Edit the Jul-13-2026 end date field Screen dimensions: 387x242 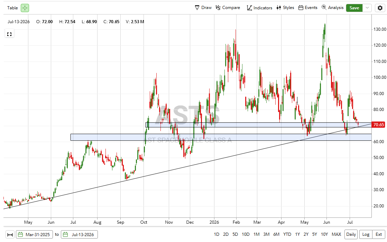coord(79,235)
